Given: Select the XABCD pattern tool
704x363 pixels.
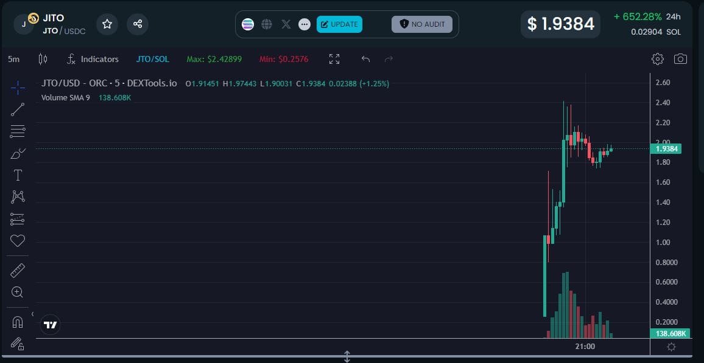Looking at the screenshot, I should tap(18, 196).
